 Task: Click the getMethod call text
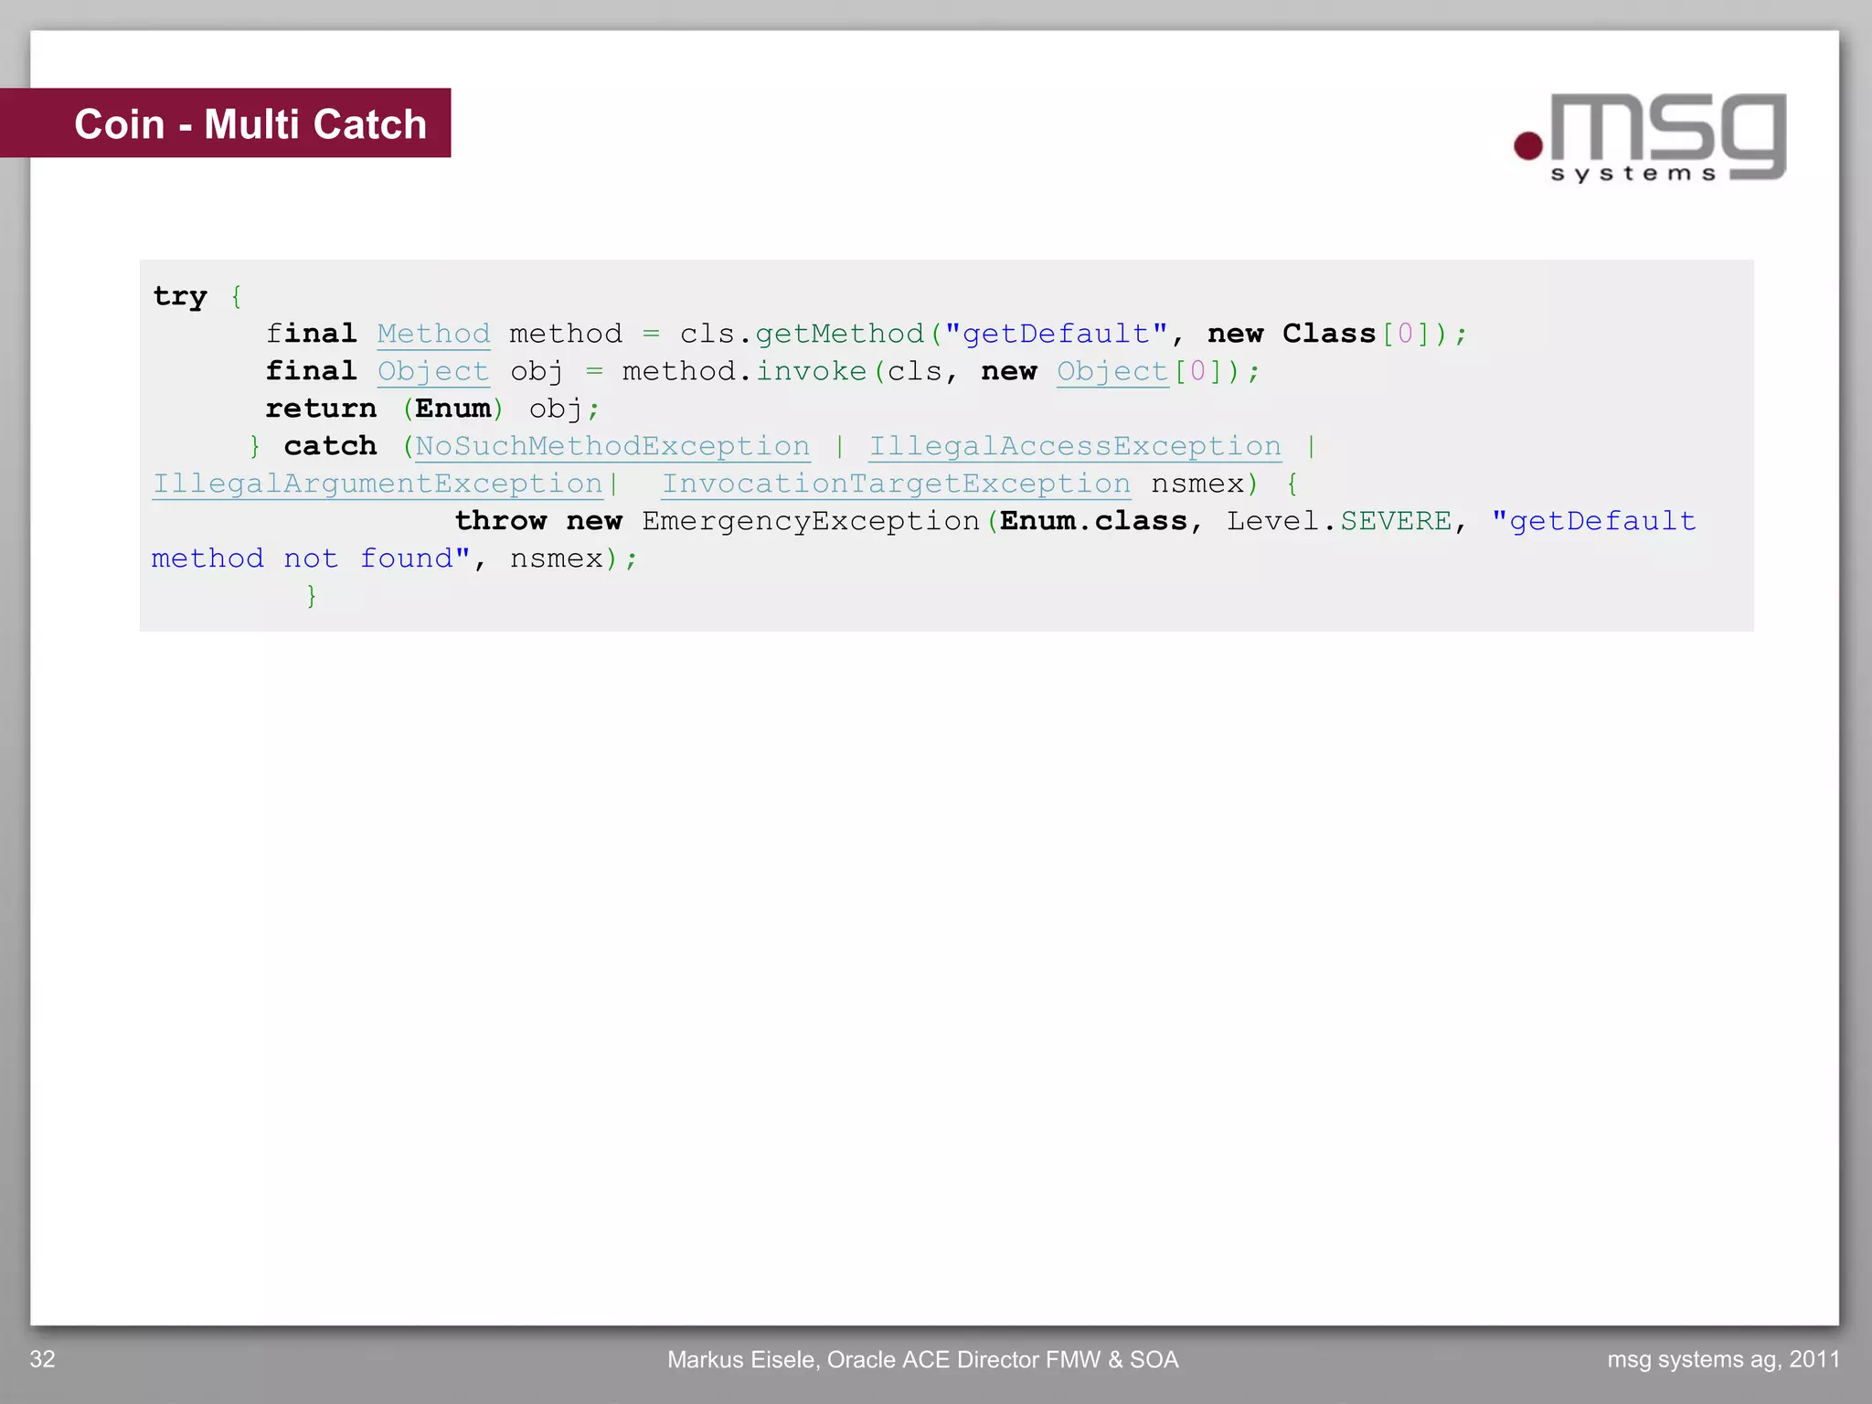click(x=839, y=334)
